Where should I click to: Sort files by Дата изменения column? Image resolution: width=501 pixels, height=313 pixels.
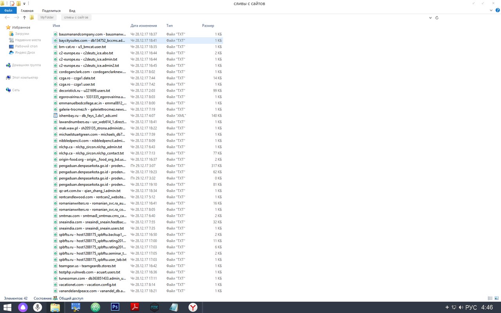pyautogui.click(x=144, y=26)
